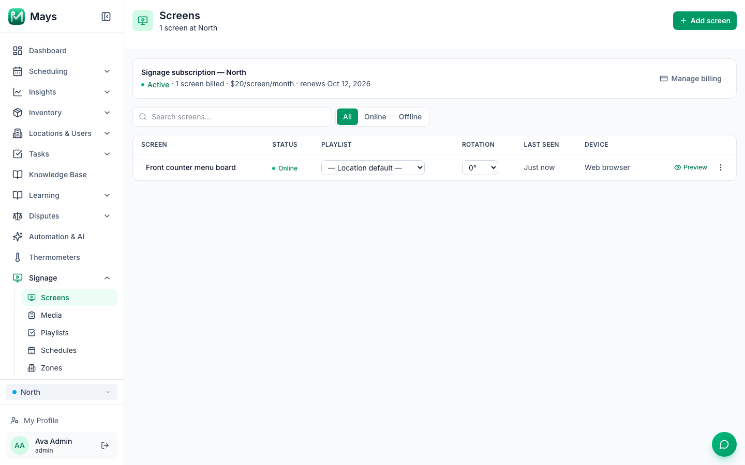Click the Signage monitor icon in sidebar
The image size is (745, 465).
point(18,278)
